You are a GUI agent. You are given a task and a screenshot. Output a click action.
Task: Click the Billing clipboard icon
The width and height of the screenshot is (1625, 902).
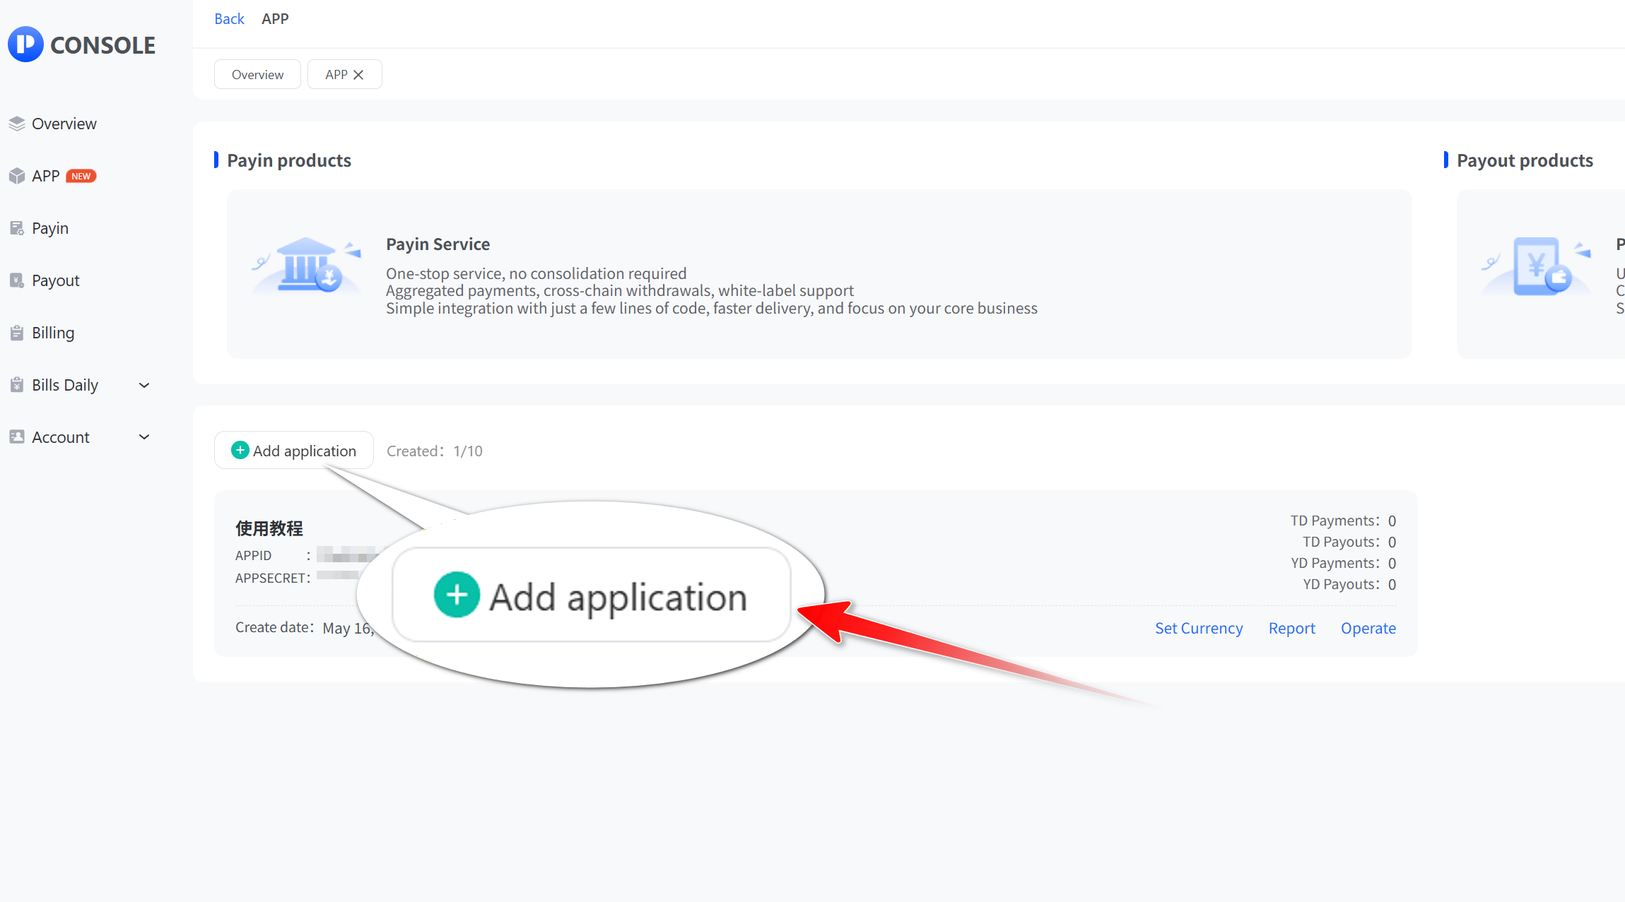coord(17,333)
